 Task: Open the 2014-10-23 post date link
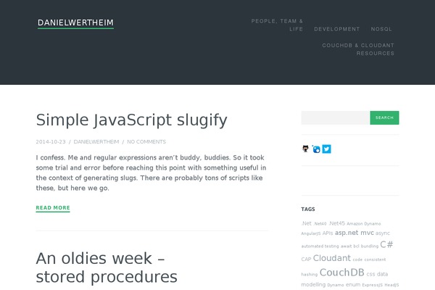coord(51,142)
